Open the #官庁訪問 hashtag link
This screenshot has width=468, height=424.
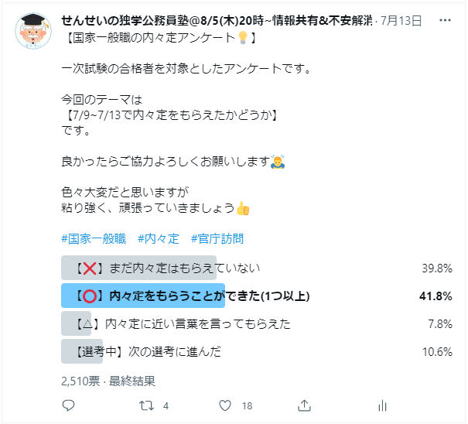point(217,239)
